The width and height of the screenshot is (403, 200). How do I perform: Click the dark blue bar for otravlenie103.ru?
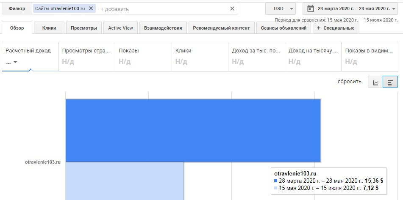[193, 130]
